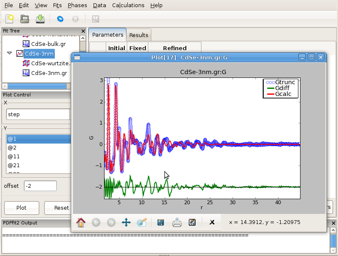Click the Gcalc legend entry
338x256 pixels.
pos(279,94)
